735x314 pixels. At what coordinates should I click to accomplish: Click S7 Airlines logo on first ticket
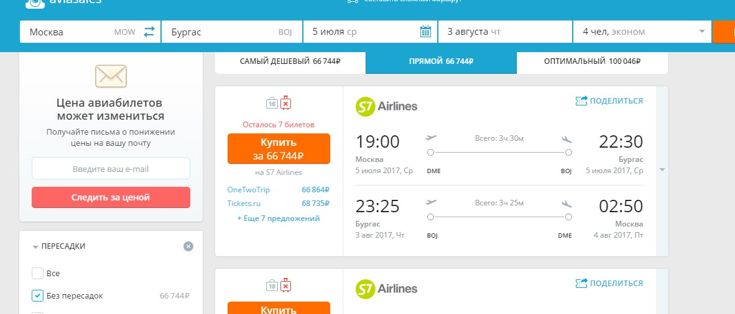(386, 106)
